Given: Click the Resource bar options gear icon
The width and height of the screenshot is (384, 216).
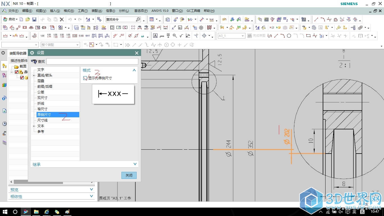Looking at the screenshot, I should click(3, 53).
